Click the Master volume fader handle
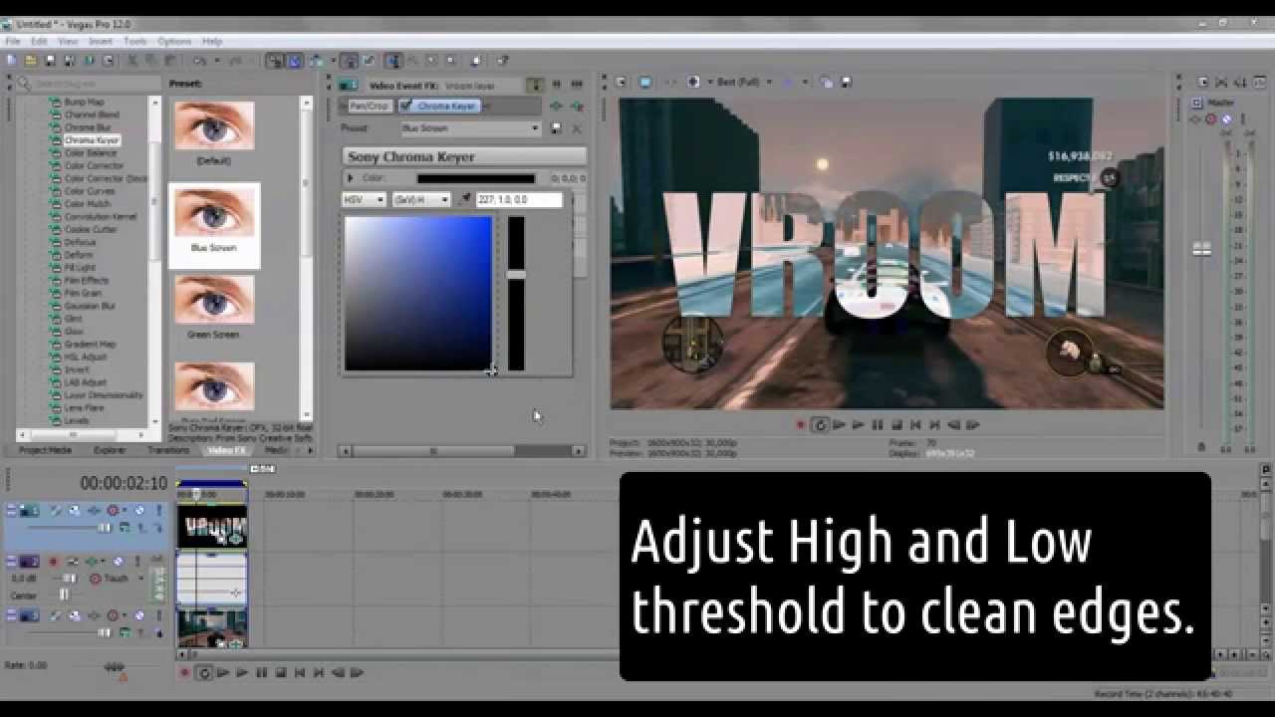Screen dimensions: 1275x717 click(1202, 249)
